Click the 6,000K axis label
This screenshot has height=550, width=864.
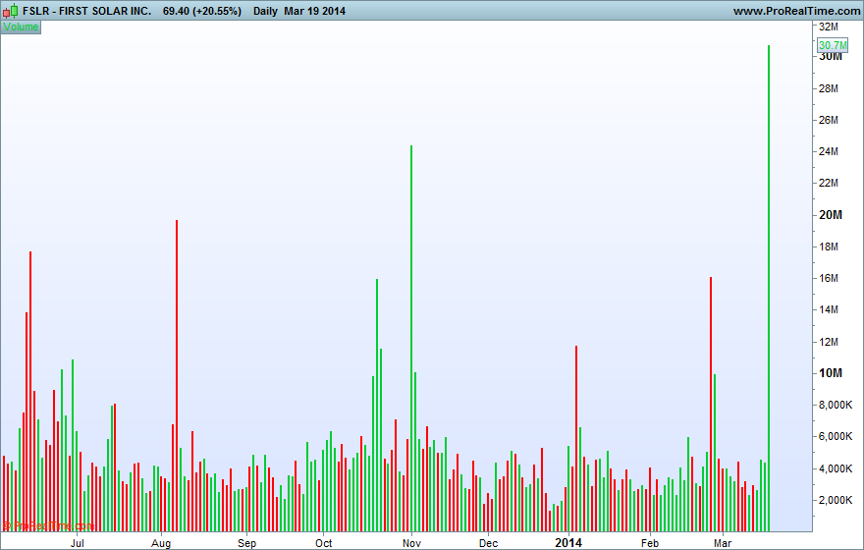click(x=836, y=436)
